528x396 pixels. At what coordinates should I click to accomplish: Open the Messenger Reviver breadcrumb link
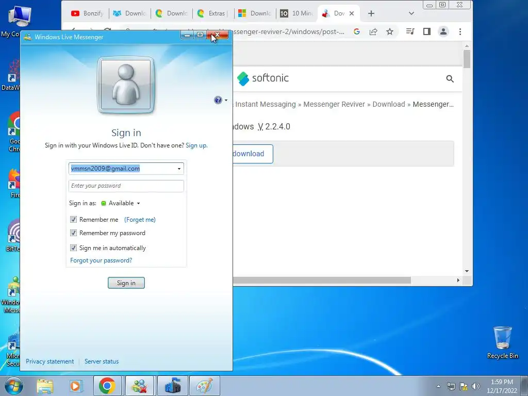pos(334,104)
